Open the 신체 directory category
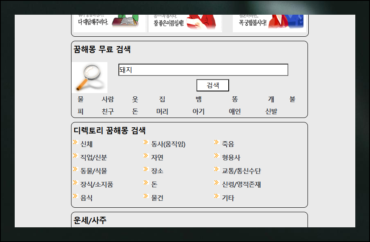Image resolution: width=370 pixels, height=242 pixels. coord(86,144)
